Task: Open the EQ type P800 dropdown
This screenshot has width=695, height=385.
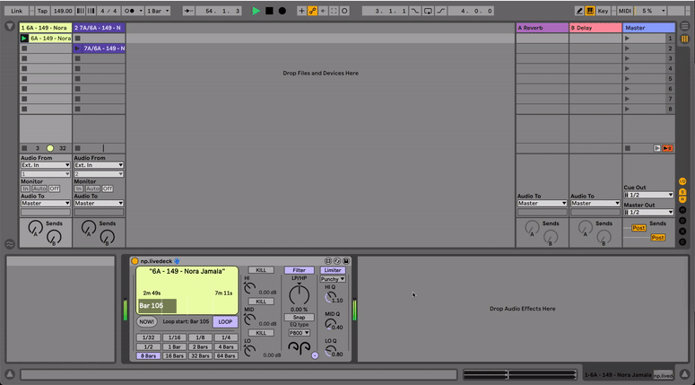Action: click(300, 333)
